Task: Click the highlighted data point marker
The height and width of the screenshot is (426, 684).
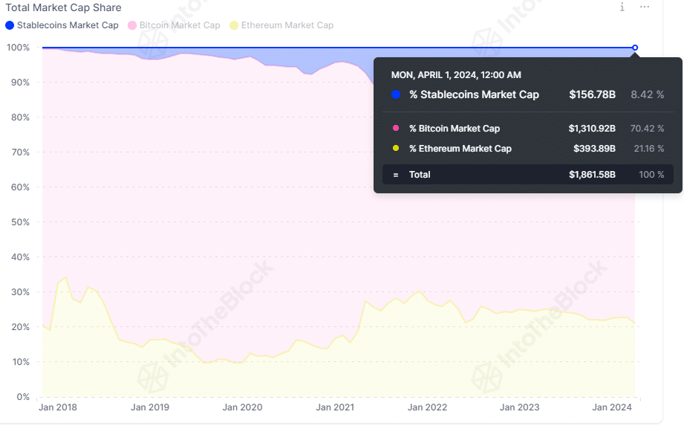Action: 635,48
